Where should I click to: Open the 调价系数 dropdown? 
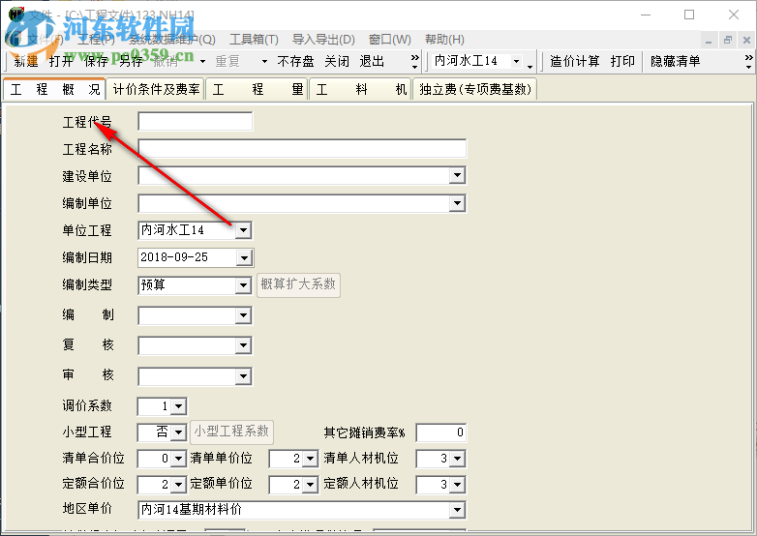click(179, 406)
